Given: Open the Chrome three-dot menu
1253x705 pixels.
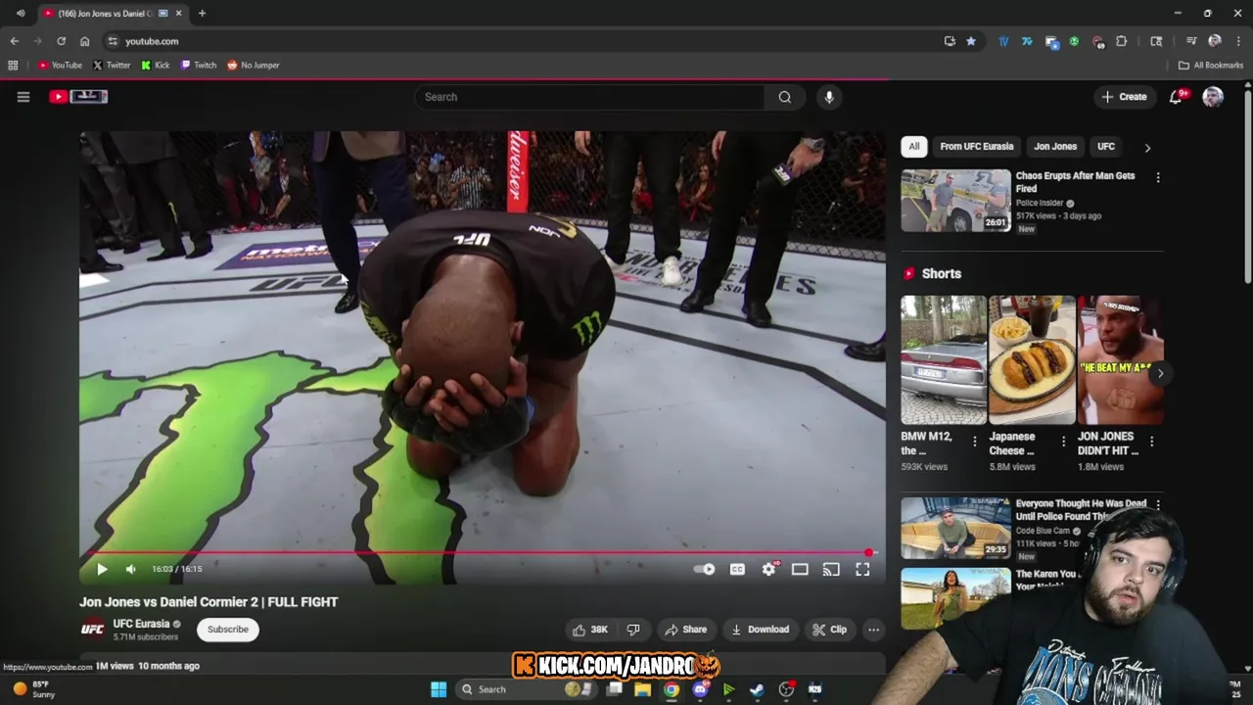Looking at the screenshot, I should pyautogui.click(x=1238, y=41).
